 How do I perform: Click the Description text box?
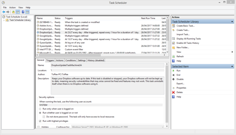(x=107, y=86)
